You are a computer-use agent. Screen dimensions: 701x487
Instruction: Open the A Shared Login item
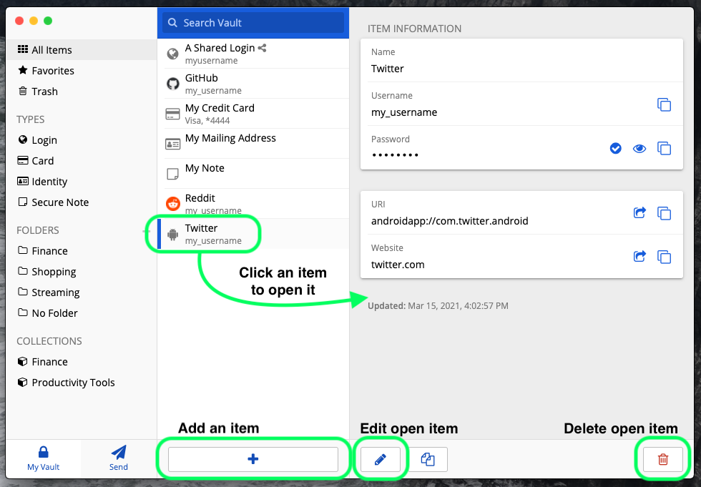click(253, 54)
